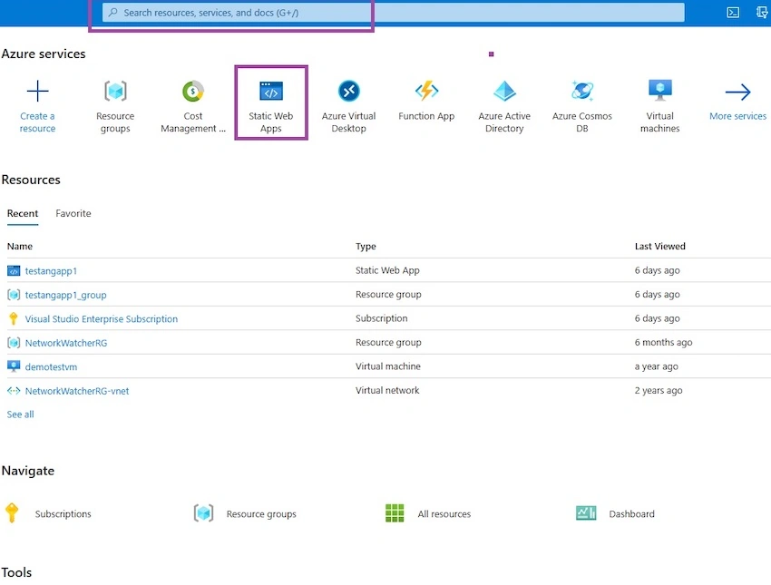The image size is (771, 585).
Task: Click the Tools heading
Action: click(16, 572)
